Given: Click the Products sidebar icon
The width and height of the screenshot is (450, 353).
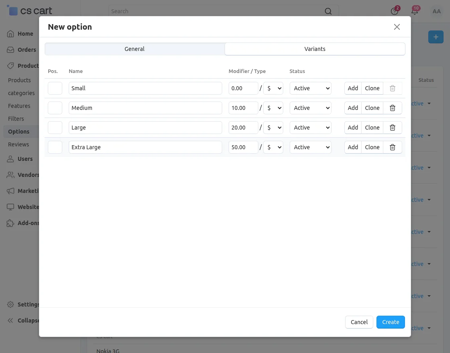Looking at the screenshot, I should point(10,66).
